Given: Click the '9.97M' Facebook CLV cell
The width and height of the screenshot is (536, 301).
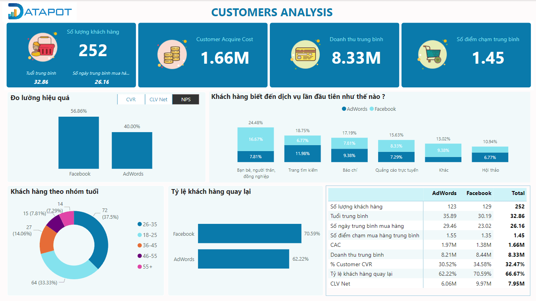Looking at the screenshot, I should pyautogui.click(x=483, y=284).
